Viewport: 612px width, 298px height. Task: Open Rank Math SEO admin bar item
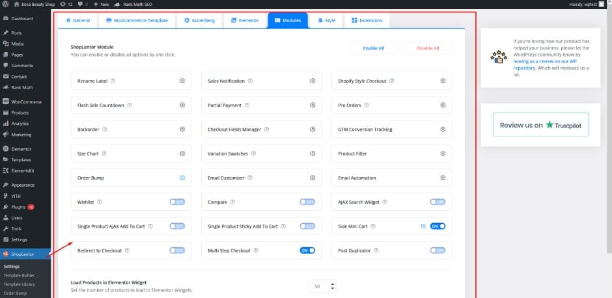133,5
